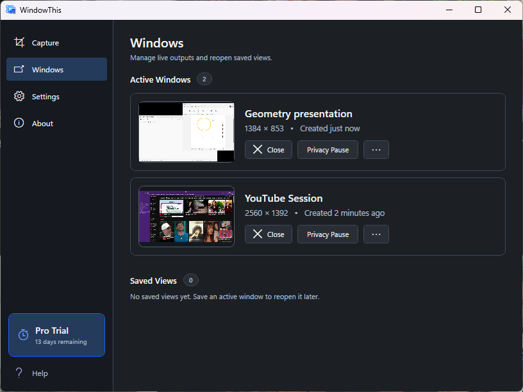Maximize the WindowThis window
The height and width of the screenshot is (392, 523).
tap(478, 10)
